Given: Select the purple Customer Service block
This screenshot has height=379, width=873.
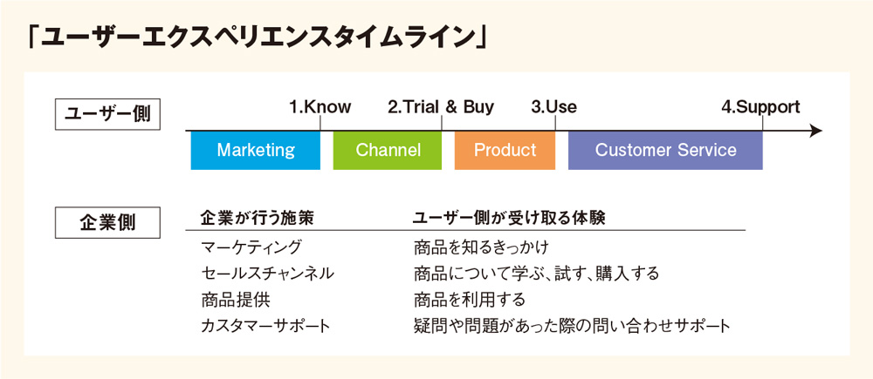Looking at the screenshot, I should (x=665, y=151).
